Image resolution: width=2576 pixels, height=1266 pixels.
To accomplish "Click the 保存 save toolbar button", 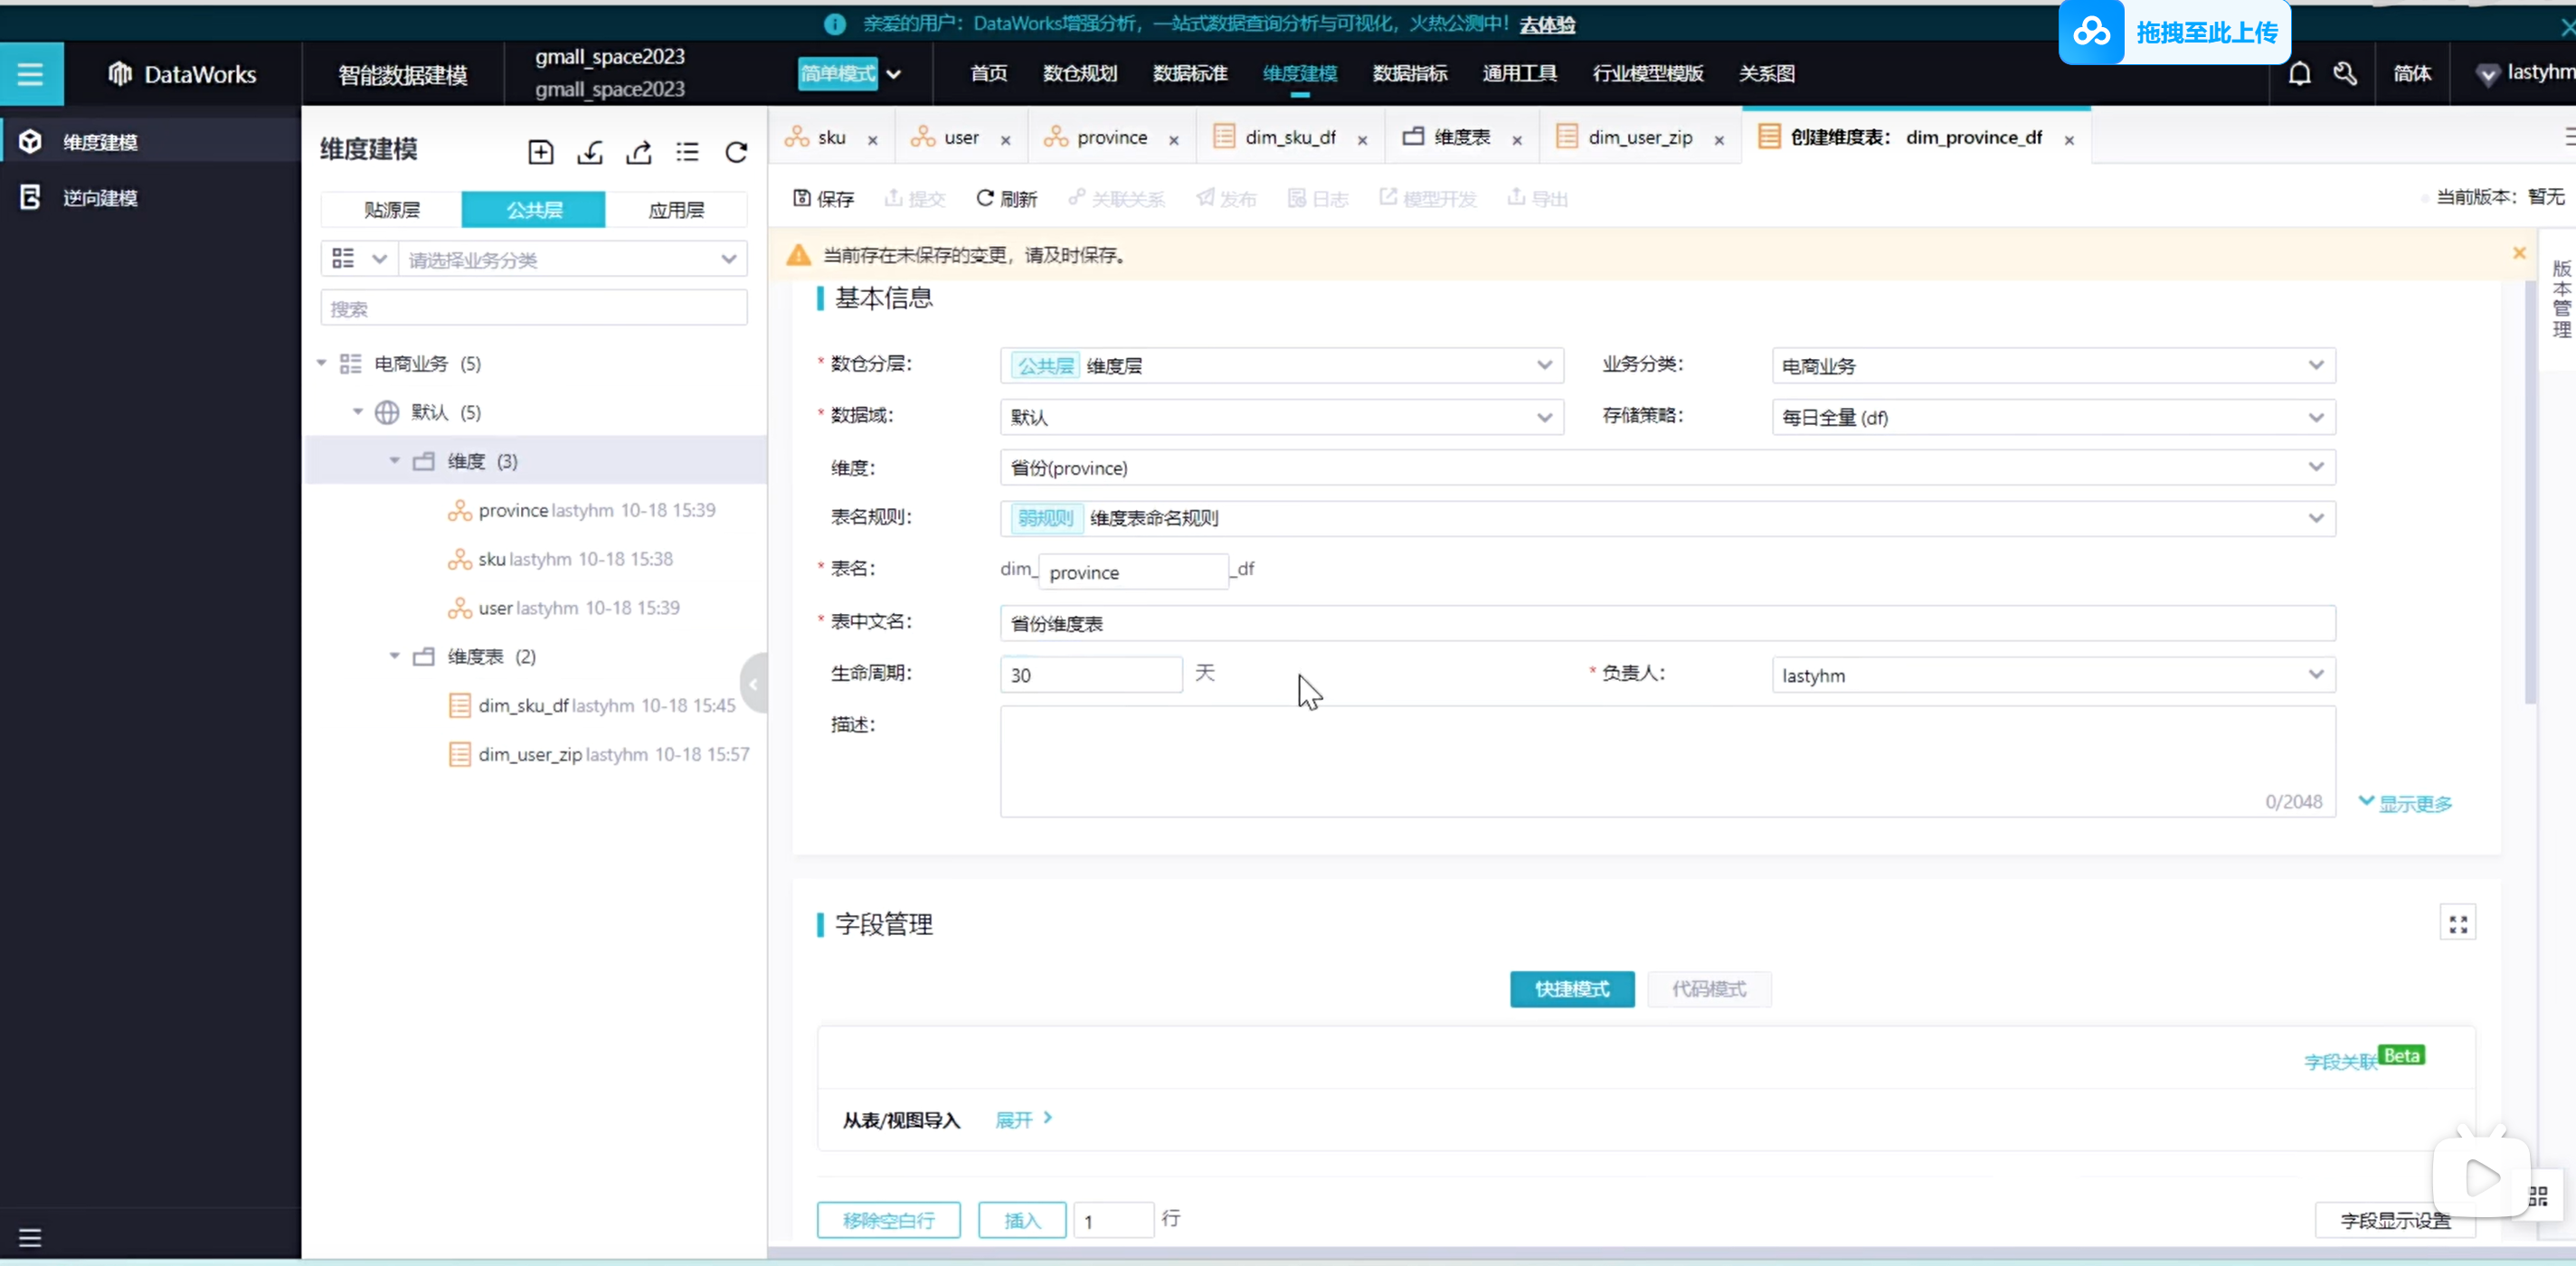I will pos(824,198).
